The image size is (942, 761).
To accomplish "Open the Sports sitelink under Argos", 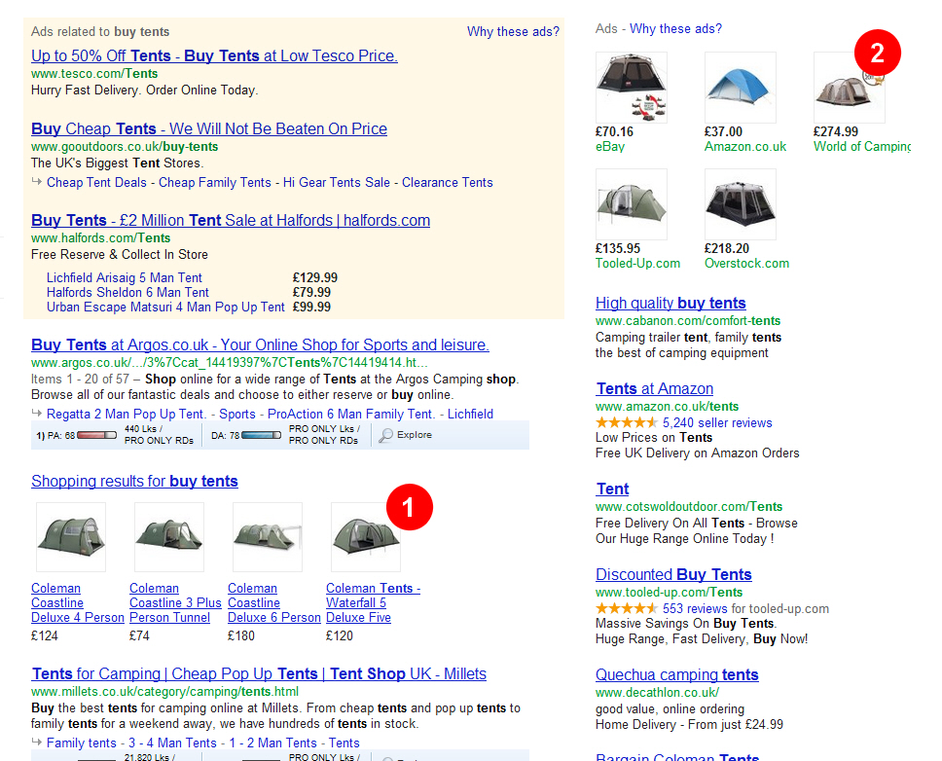I will pos(237,414).
